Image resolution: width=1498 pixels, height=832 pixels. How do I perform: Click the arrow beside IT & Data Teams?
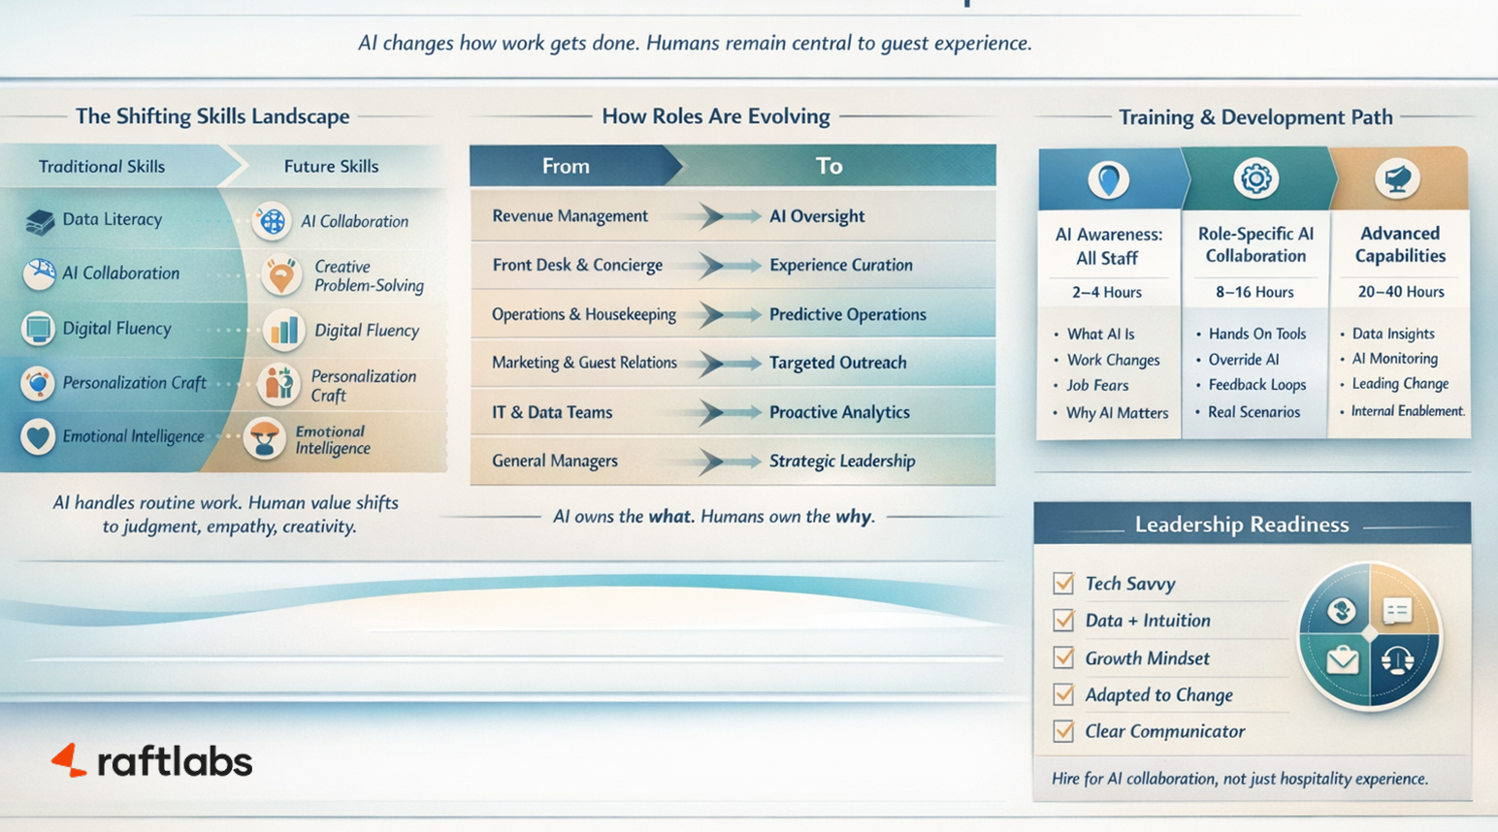coord(728,412)
